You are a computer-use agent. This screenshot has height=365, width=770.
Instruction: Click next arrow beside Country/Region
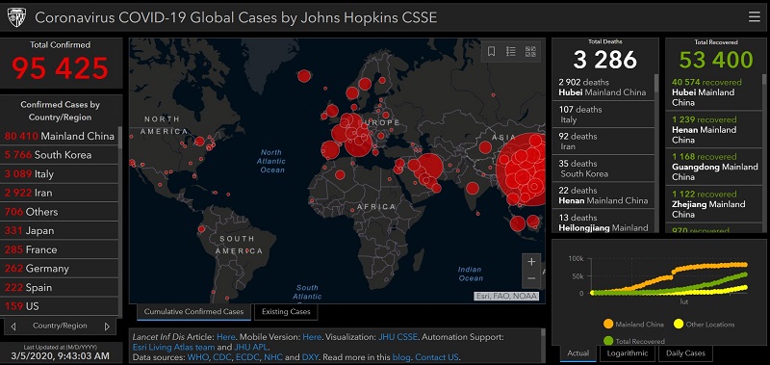(107, 326)
